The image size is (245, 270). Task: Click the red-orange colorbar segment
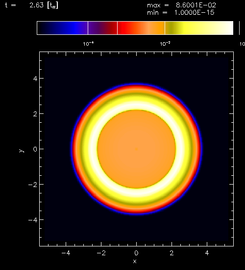click(141, 28)
